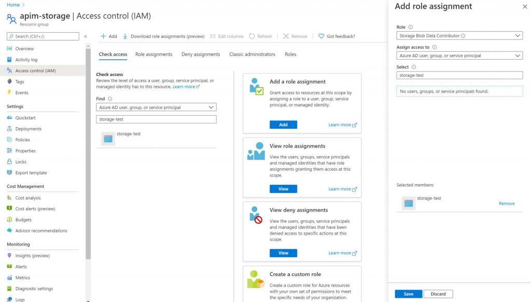Image resolution: width=531 pixels, height=302 pixels.
Task: Open Learn more in View deny assignments card
Action: [343, 253]
